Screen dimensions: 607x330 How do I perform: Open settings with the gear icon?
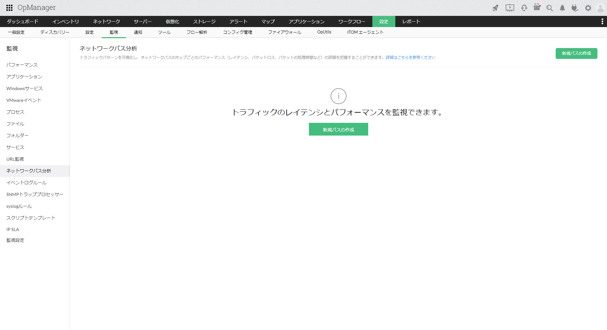[588, 8]
